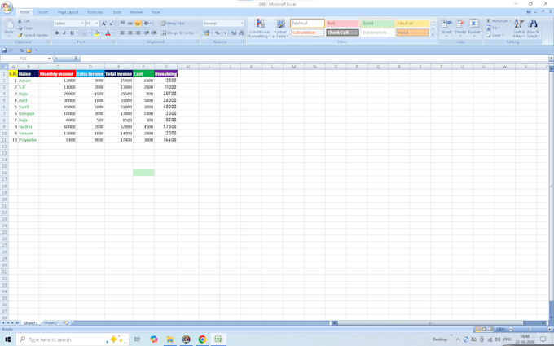Toggle Underline formatting

tap(72, 33)
